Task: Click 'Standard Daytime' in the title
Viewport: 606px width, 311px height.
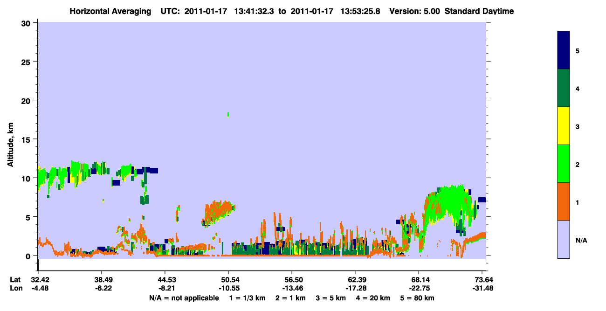Action: click(479, 11)
